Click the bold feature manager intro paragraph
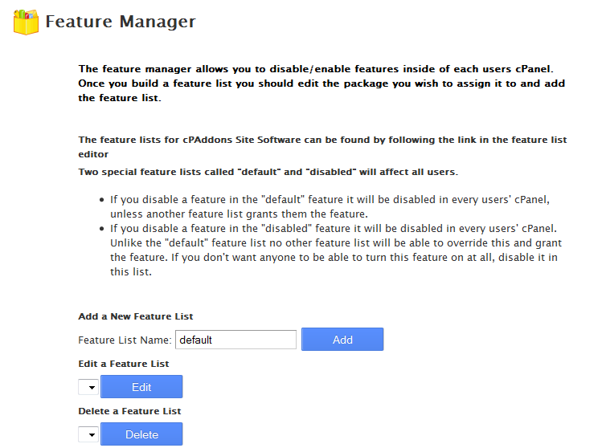The image size is (602, 448). tap(321, 83)
